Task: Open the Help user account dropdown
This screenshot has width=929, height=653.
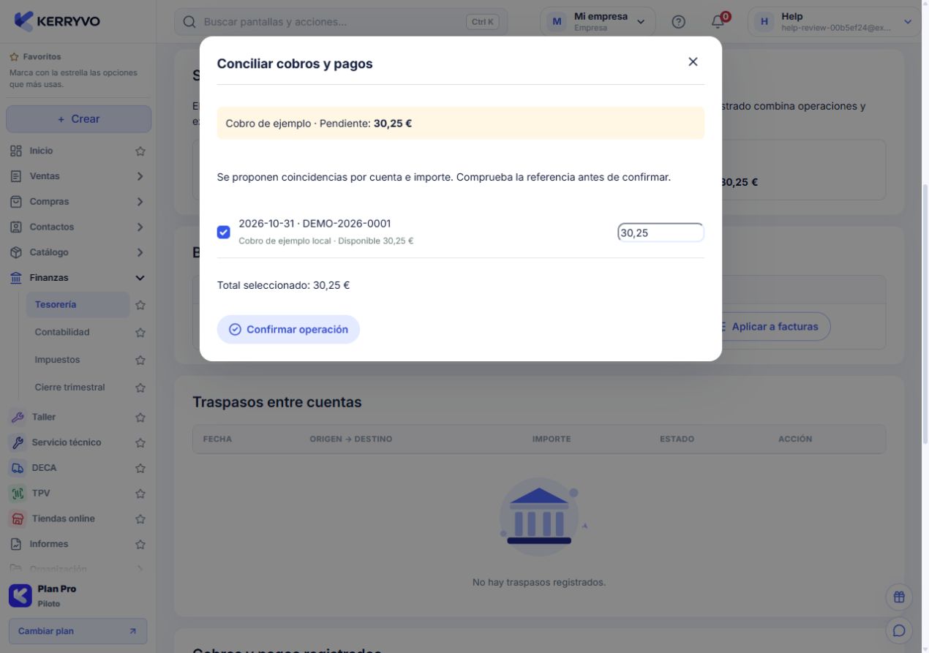Action: [834, 22]
